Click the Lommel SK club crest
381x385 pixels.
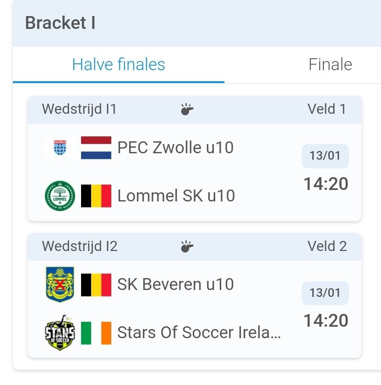click(x=60, y=196)
